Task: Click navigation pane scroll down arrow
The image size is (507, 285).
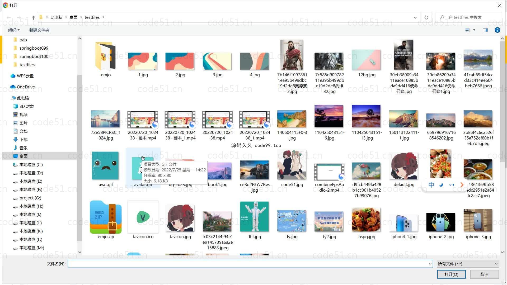Action: coord(79,252)
